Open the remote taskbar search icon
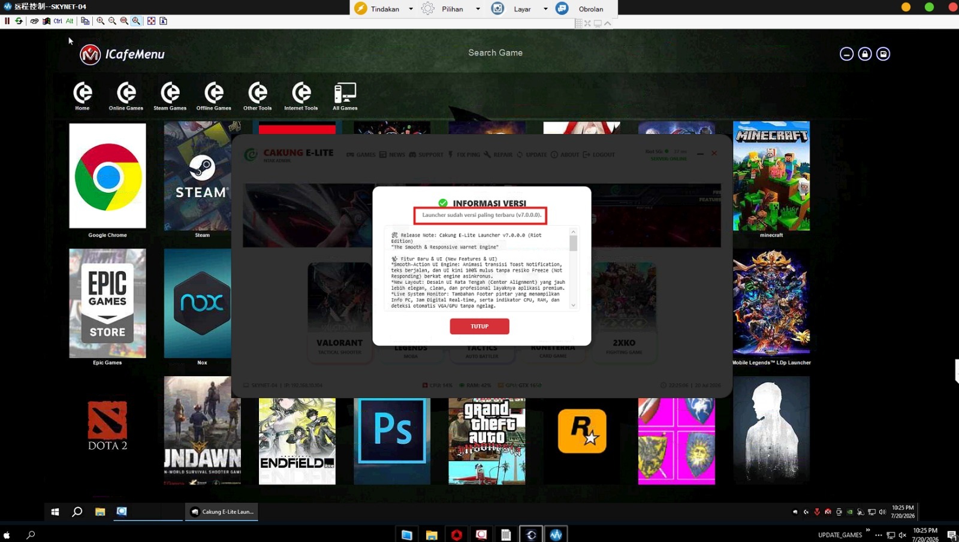 (77, 512)
